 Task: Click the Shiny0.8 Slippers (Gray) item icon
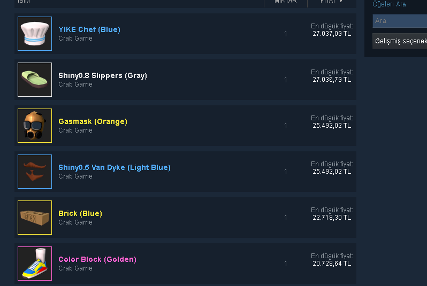(x=35, y=80)
